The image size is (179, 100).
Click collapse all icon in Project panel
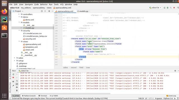click(x=45, y=11)
